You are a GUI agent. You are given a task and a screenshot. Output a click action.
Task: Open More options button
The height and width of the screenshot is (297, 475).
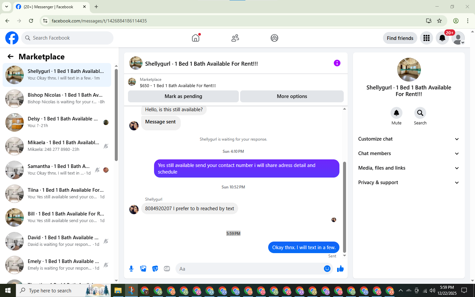pyautogui.click(x=292, y=96)
